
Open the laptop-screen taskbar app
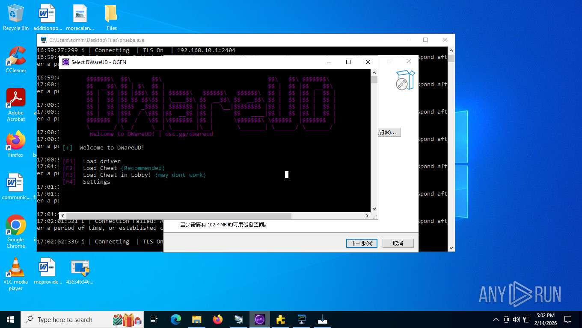click(239, 319)
